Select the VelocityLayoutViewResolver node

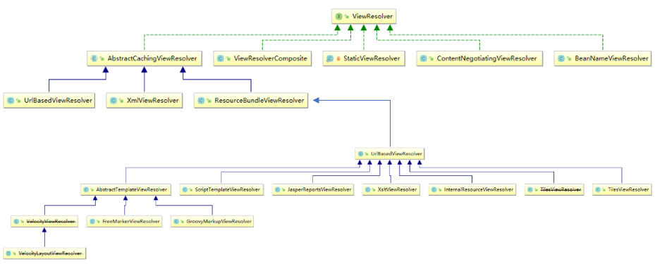pyautogui.click(x=44, y=253)
